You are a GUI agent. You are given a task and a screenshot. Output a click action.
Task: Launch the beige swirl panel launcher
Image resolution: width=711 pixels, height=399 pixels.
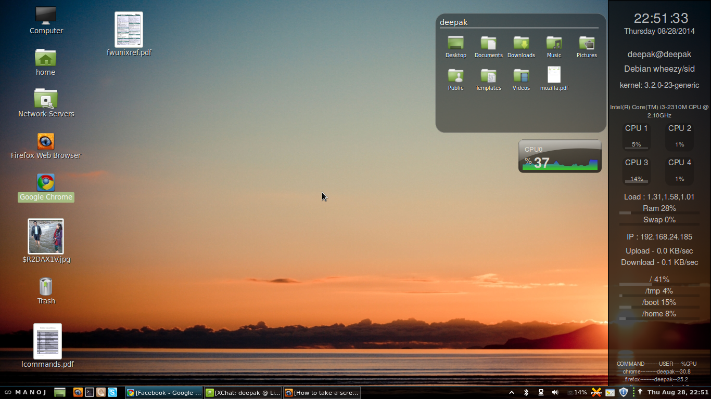tap(101, 392)
